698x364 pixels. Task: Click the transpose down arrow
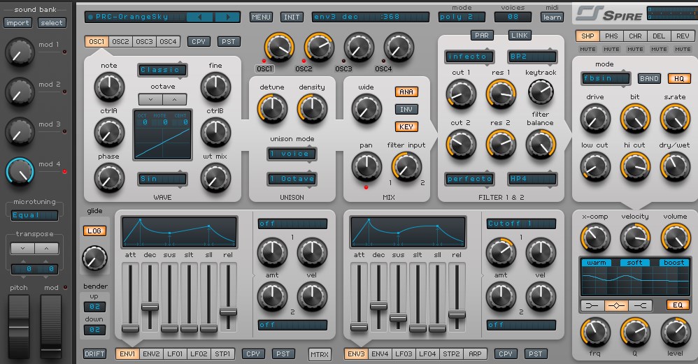(x=22, y=248)
